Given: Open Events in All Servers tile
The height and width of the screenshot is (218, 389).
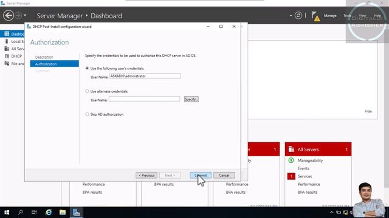Looking at the screenshot, I should click(x=303, y=168).
